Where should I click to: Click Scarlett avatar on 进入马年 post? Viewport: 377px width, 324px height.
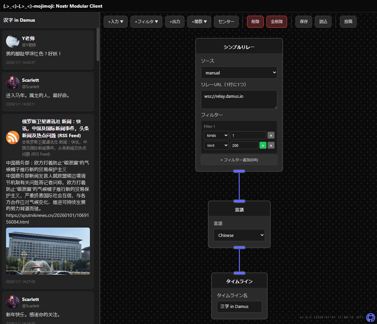tap(12, 83)
